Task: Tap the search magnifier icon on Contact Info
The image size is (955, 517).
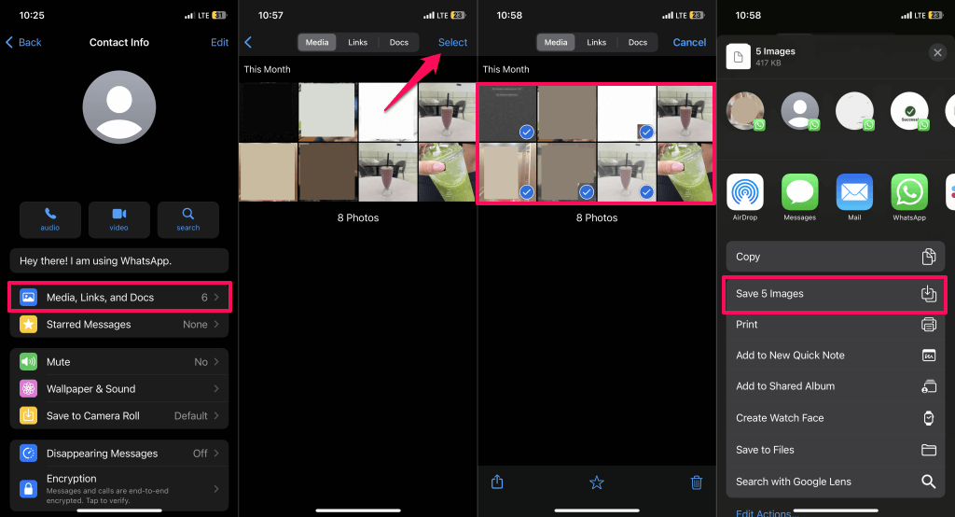Action: [188, 214]
